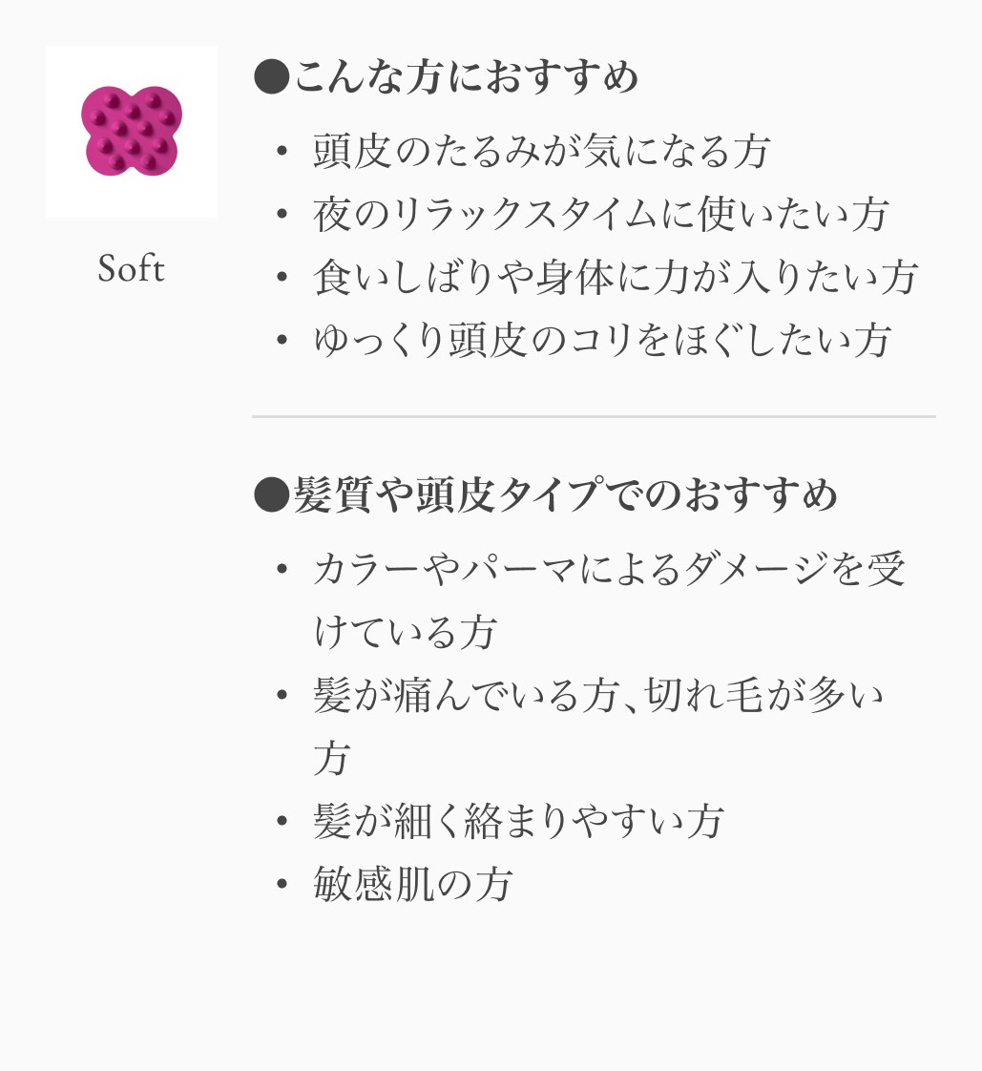
Task: Click the text 頭皮のたるみが気になる方
Action: (542, 152)
